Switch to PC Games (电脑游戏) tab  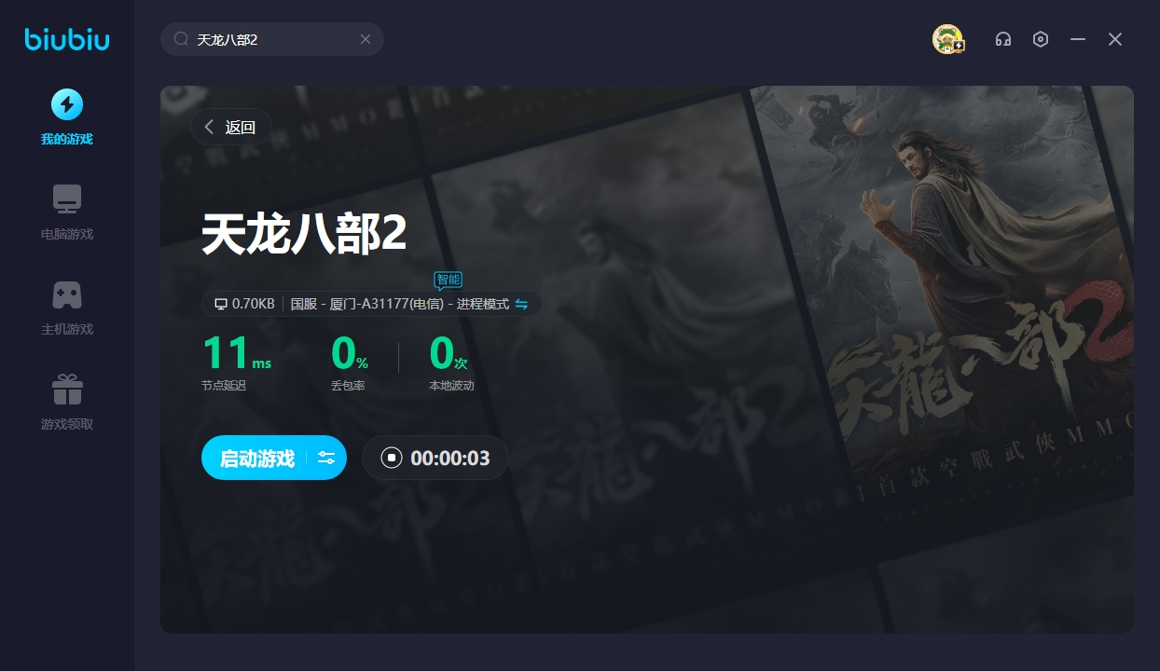66,212
